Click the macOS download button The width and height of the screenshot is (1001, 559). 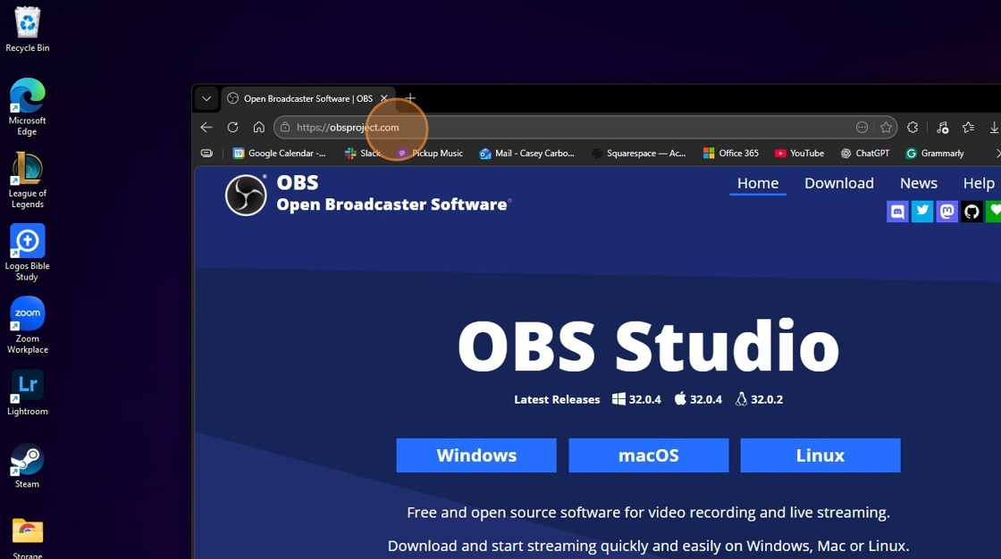click(x=649, y=455)
